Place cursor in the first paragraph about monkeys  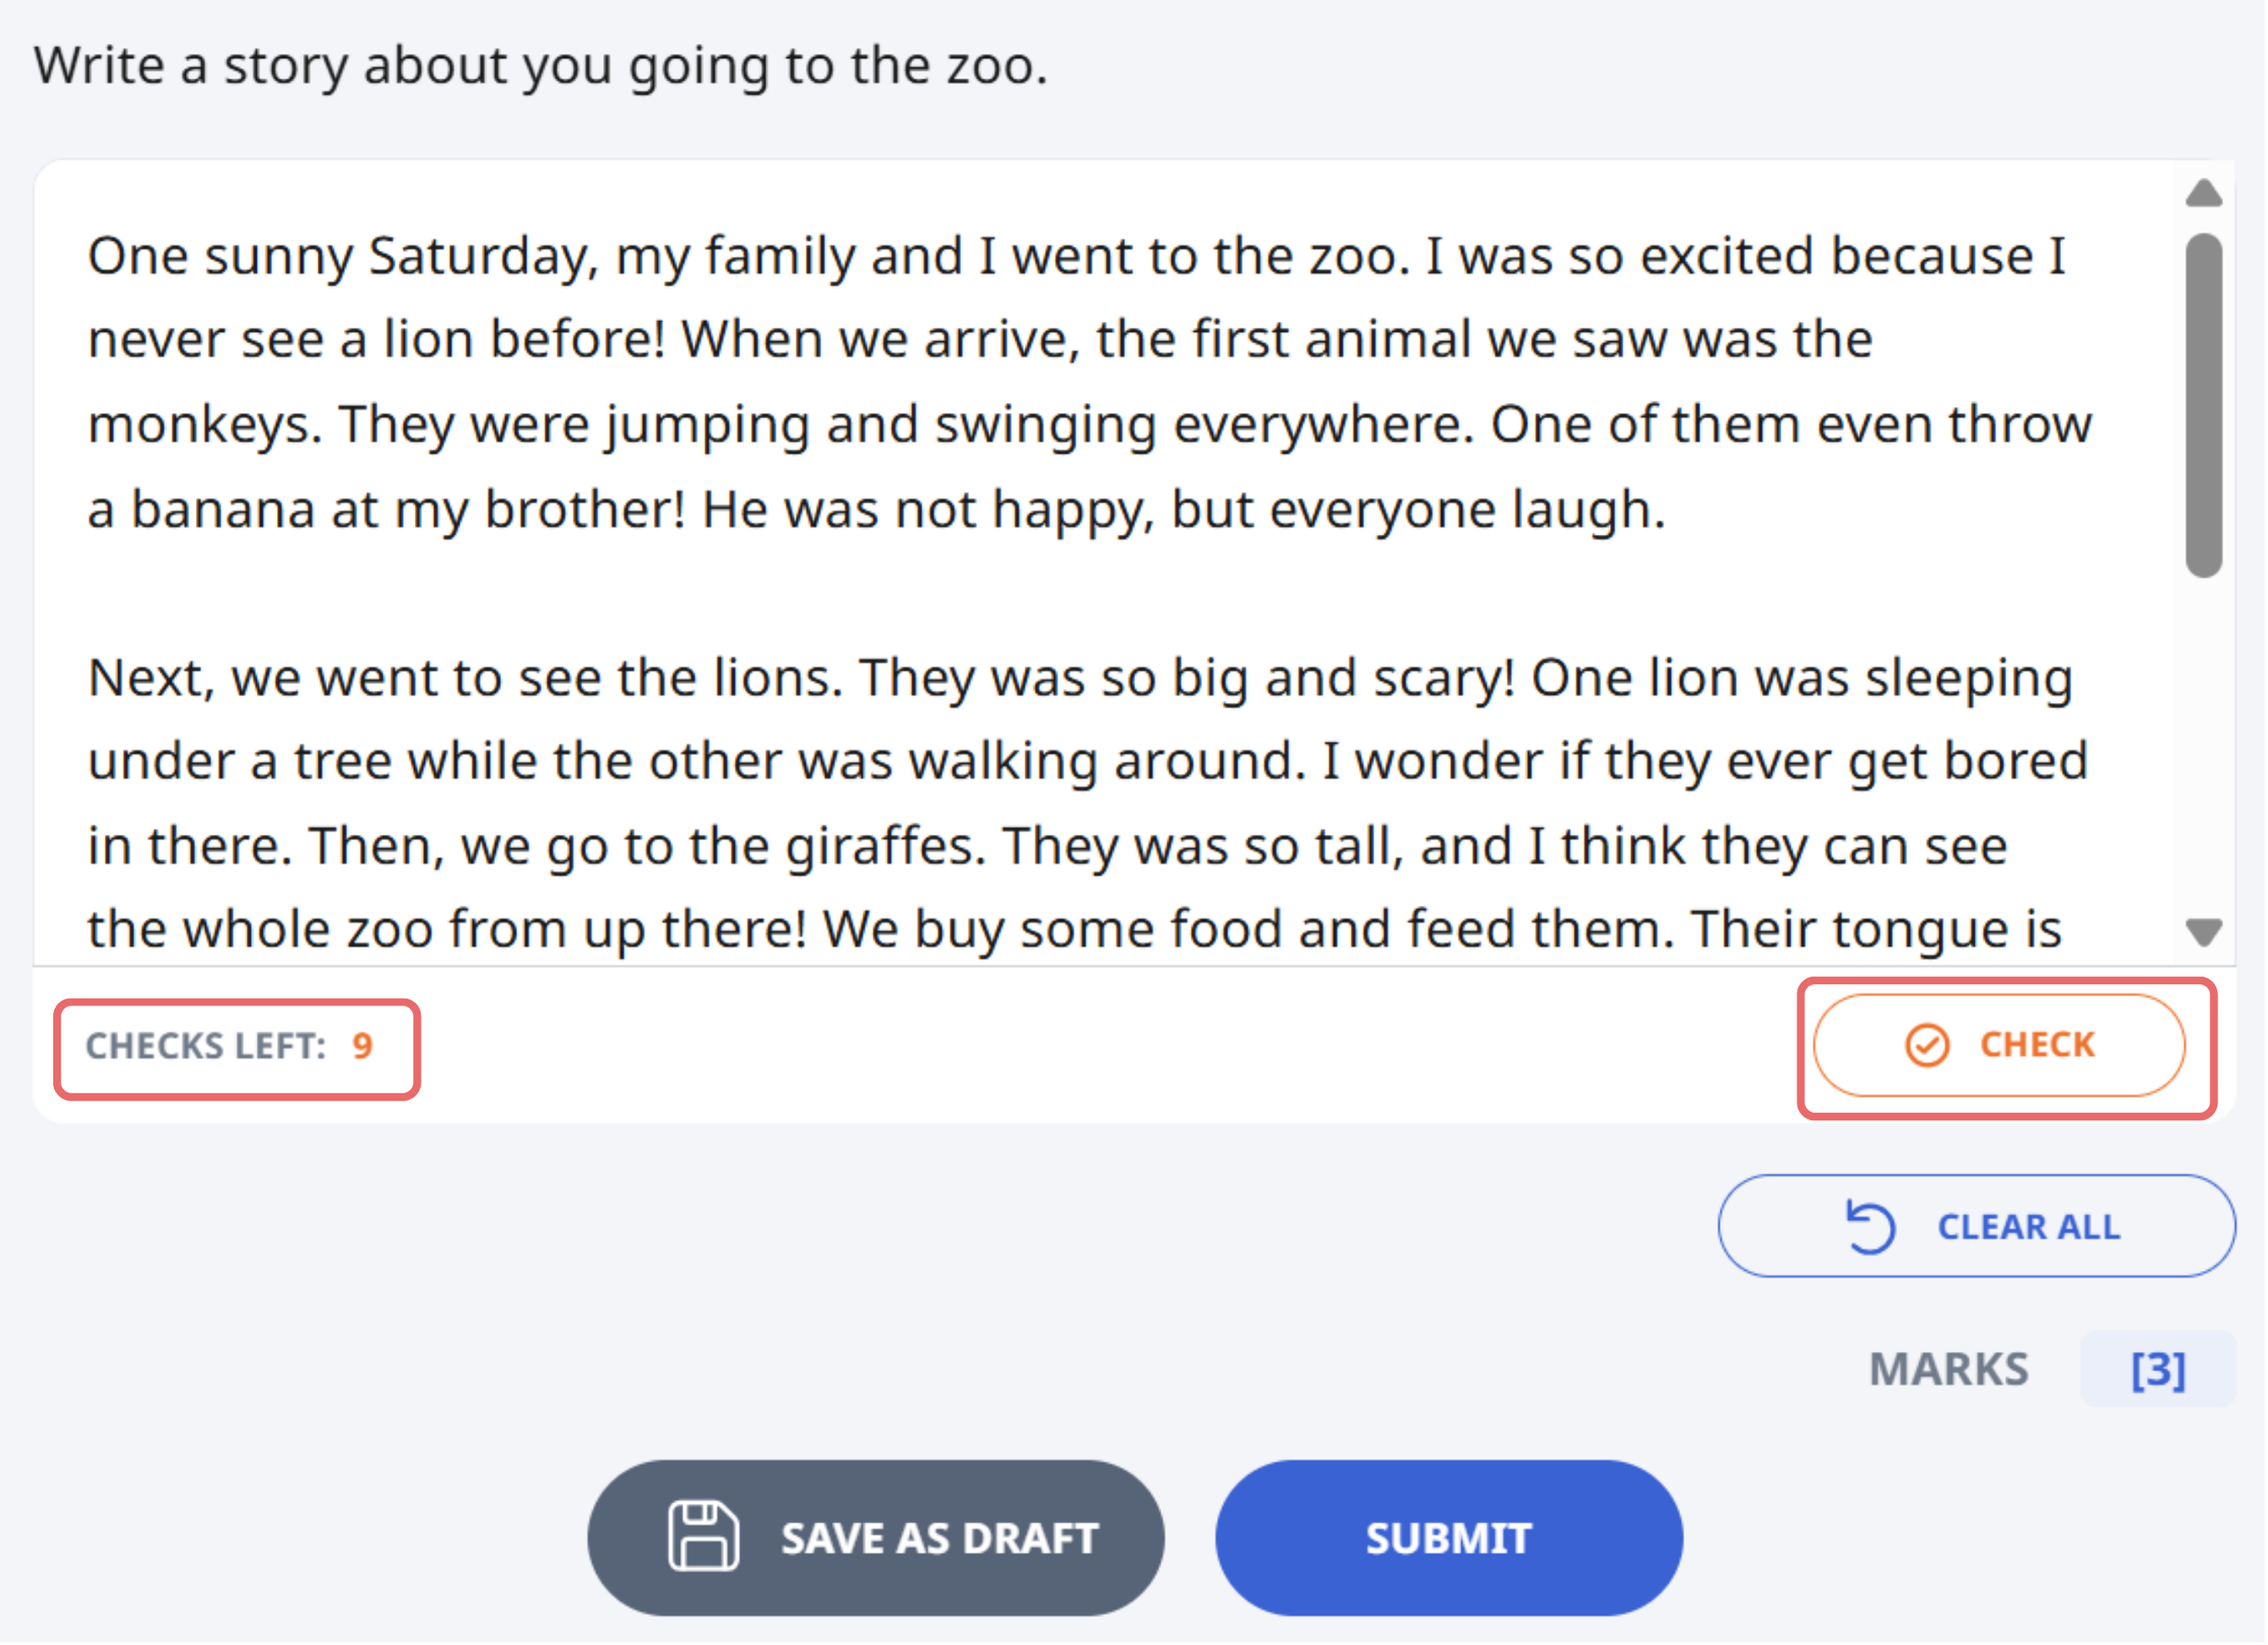click(1090, 383)
